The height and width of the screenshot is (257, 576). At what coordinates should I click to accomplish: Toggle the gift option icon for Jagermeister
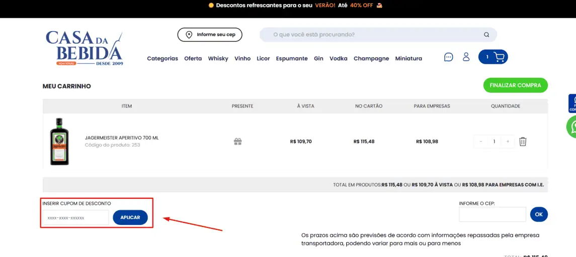tap(237, 142)
